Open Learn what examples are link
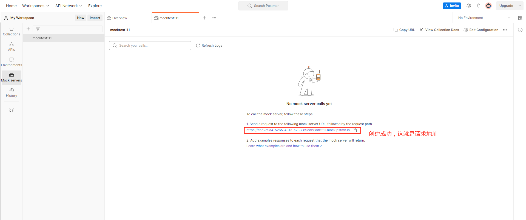This screenshot has height=220, width=526. [284, 146]
